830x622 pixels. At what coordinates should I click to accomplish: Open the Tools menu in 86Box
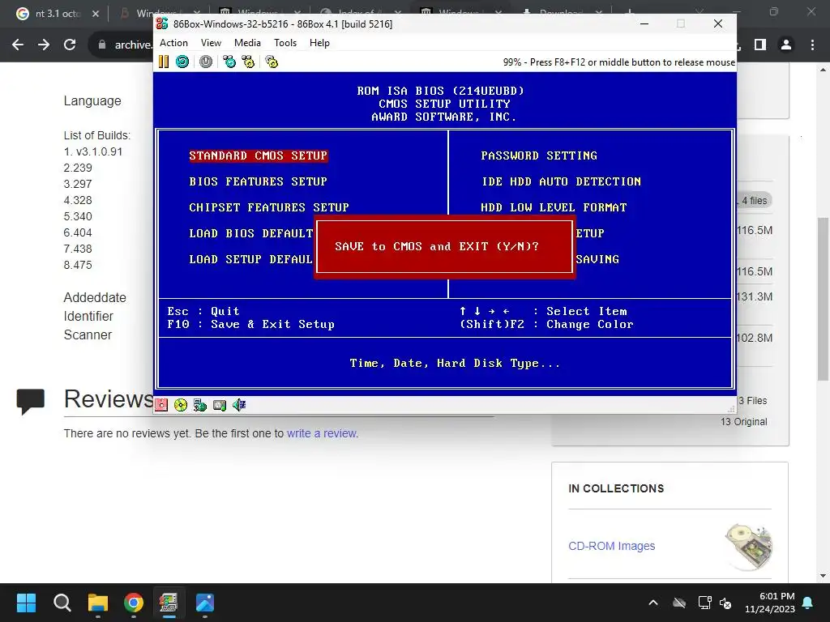point(285,43)
